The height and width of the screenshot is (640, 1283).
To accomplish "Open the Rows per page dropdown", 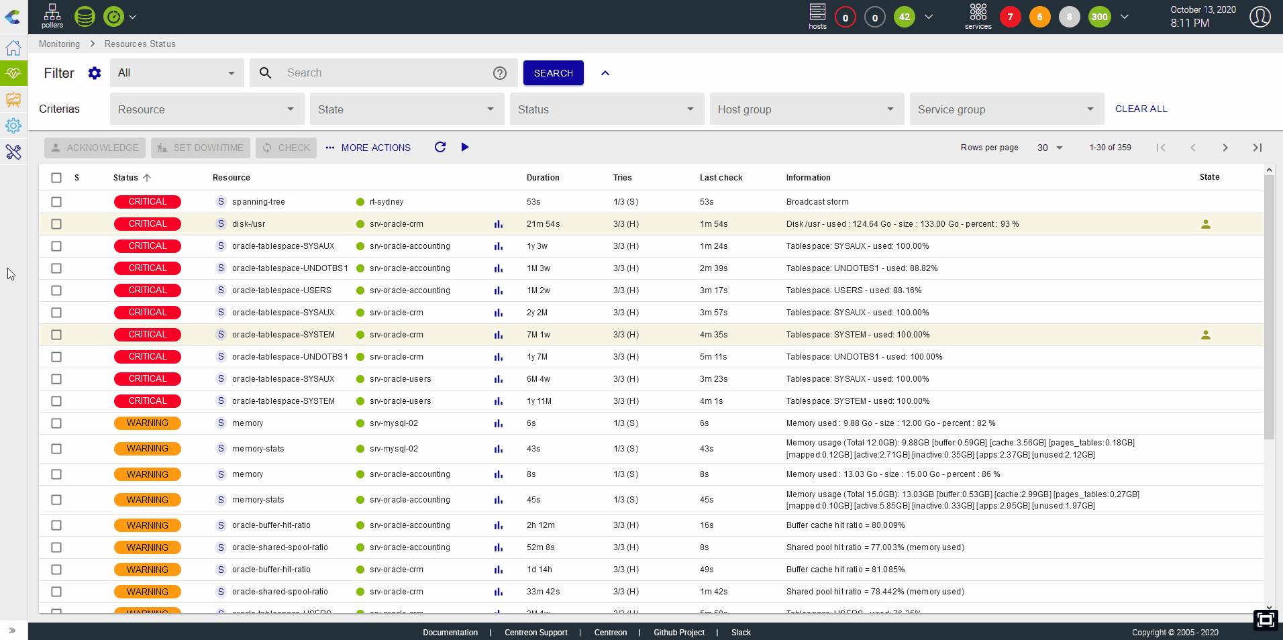I will coord(1049,148).
